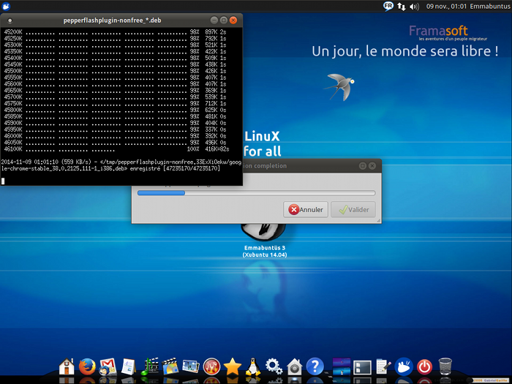Open the volume speaker indicator
Screen dimensions: 512x384
[415, 6]
